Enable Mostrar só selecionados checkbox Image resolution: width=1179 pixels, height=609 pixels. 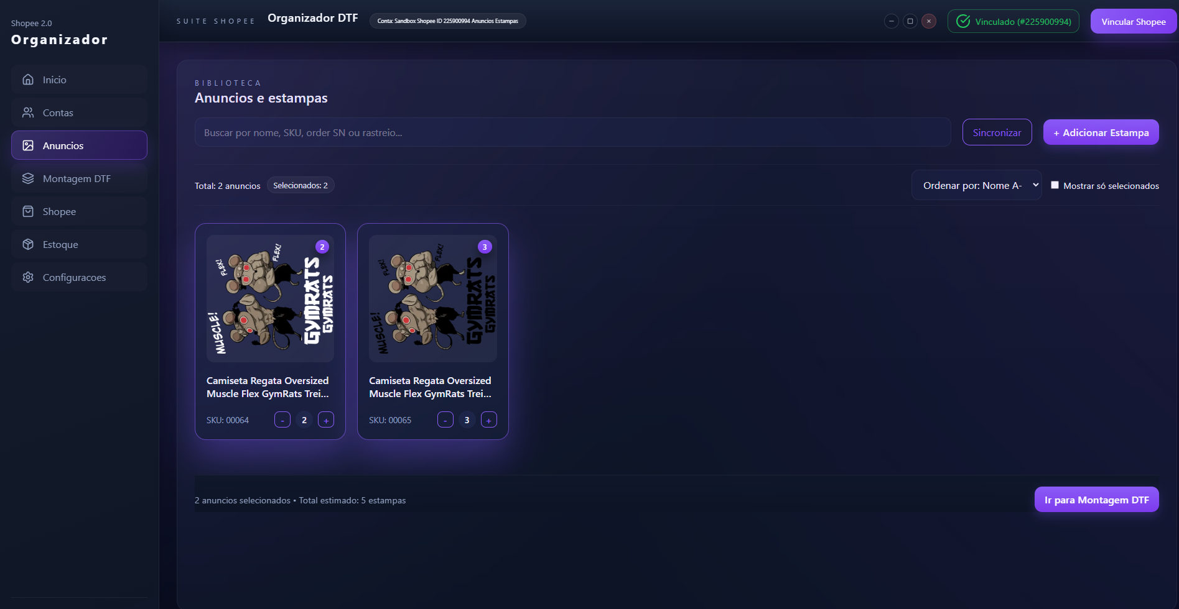[1055, 185]
